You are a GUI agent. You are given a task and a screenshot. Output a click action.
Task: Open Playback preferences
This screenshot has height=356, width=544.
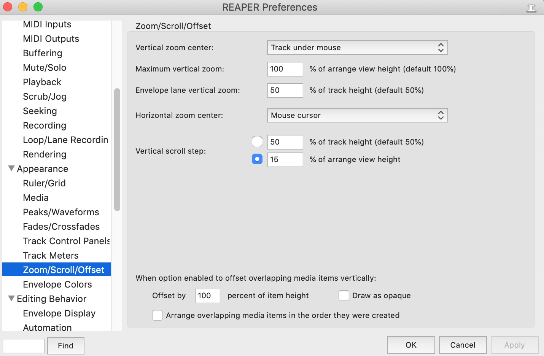(42, 82)
